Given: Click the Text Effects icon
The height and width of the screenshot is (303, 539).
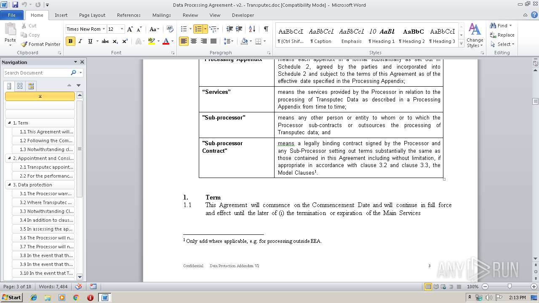Looking at the screenshot, I should [x=139, y=41].
